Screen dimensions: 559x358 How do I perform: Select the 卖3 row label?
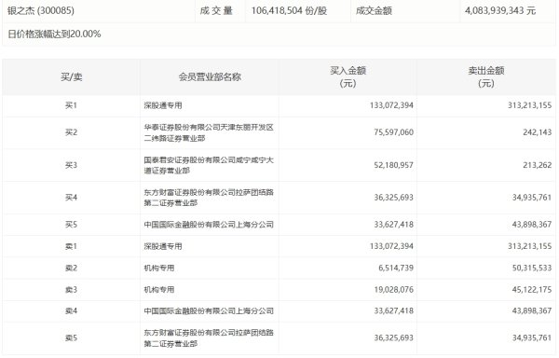pos(71,290)
